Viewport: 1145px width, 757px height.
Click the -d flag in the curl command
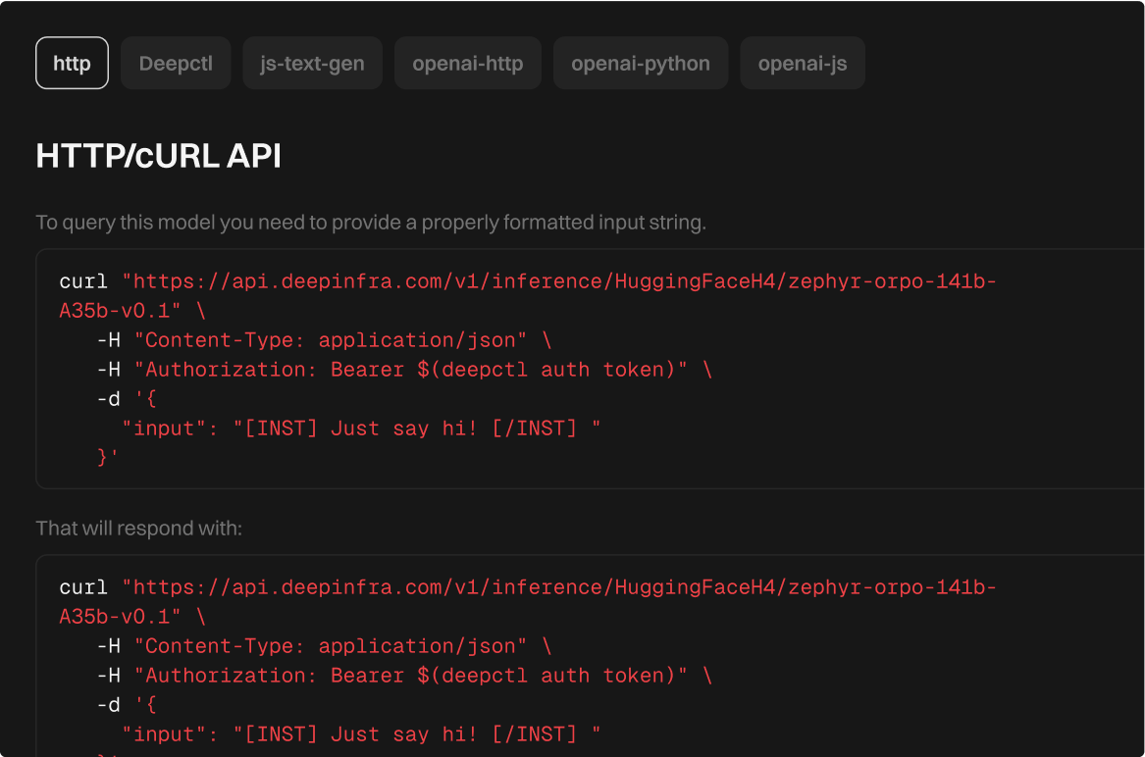(106, 398)
